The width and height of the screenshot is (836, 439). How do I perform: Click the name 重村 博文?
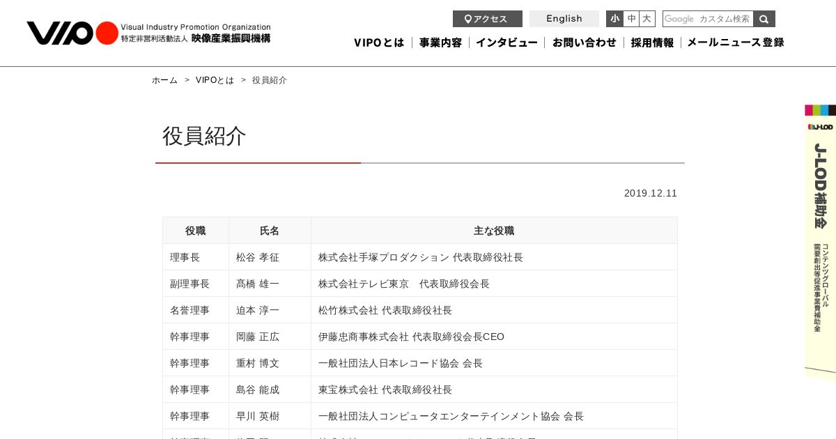[258, 363]
